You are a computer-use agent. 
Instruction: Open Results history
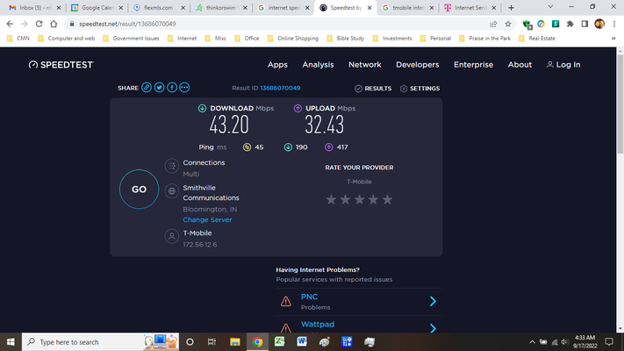[373, 89]
